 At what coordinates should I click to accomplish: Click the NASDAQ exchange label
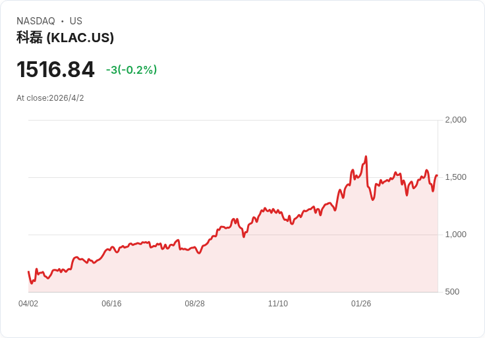click(36, 21)
